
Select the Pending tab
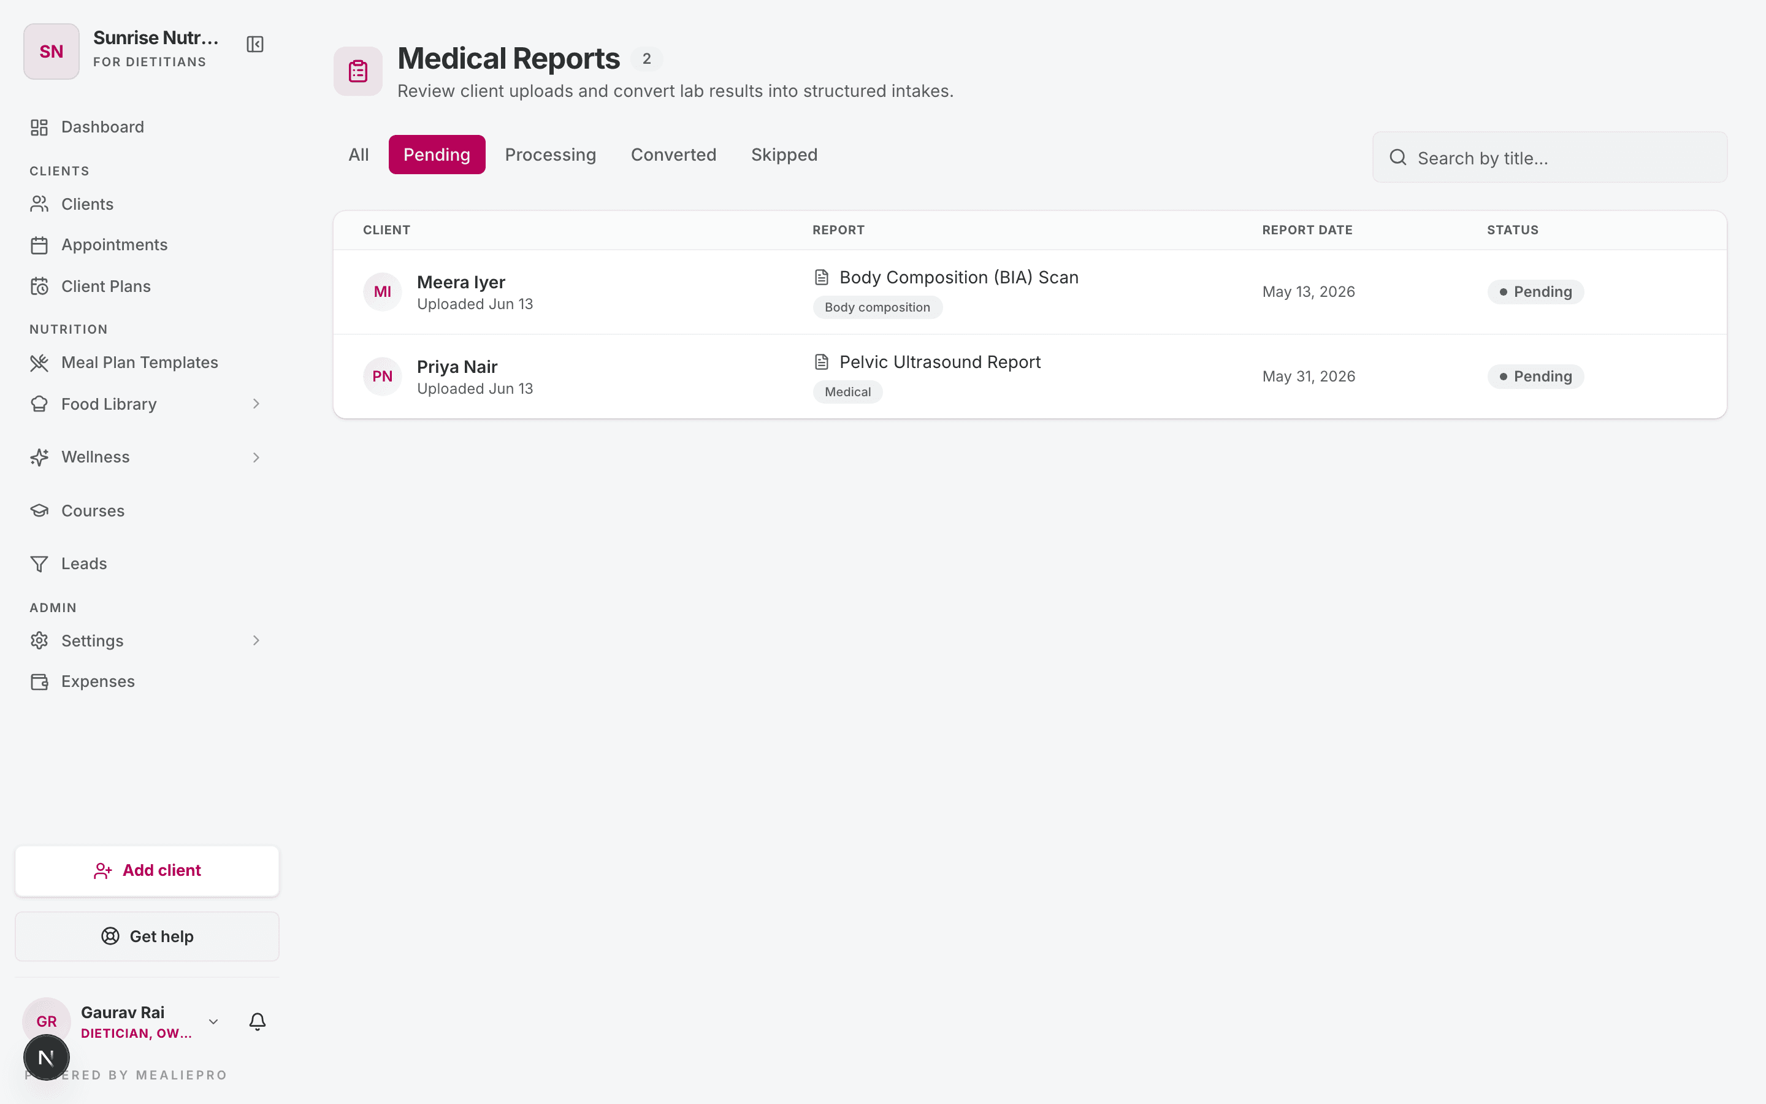(437, 155)
